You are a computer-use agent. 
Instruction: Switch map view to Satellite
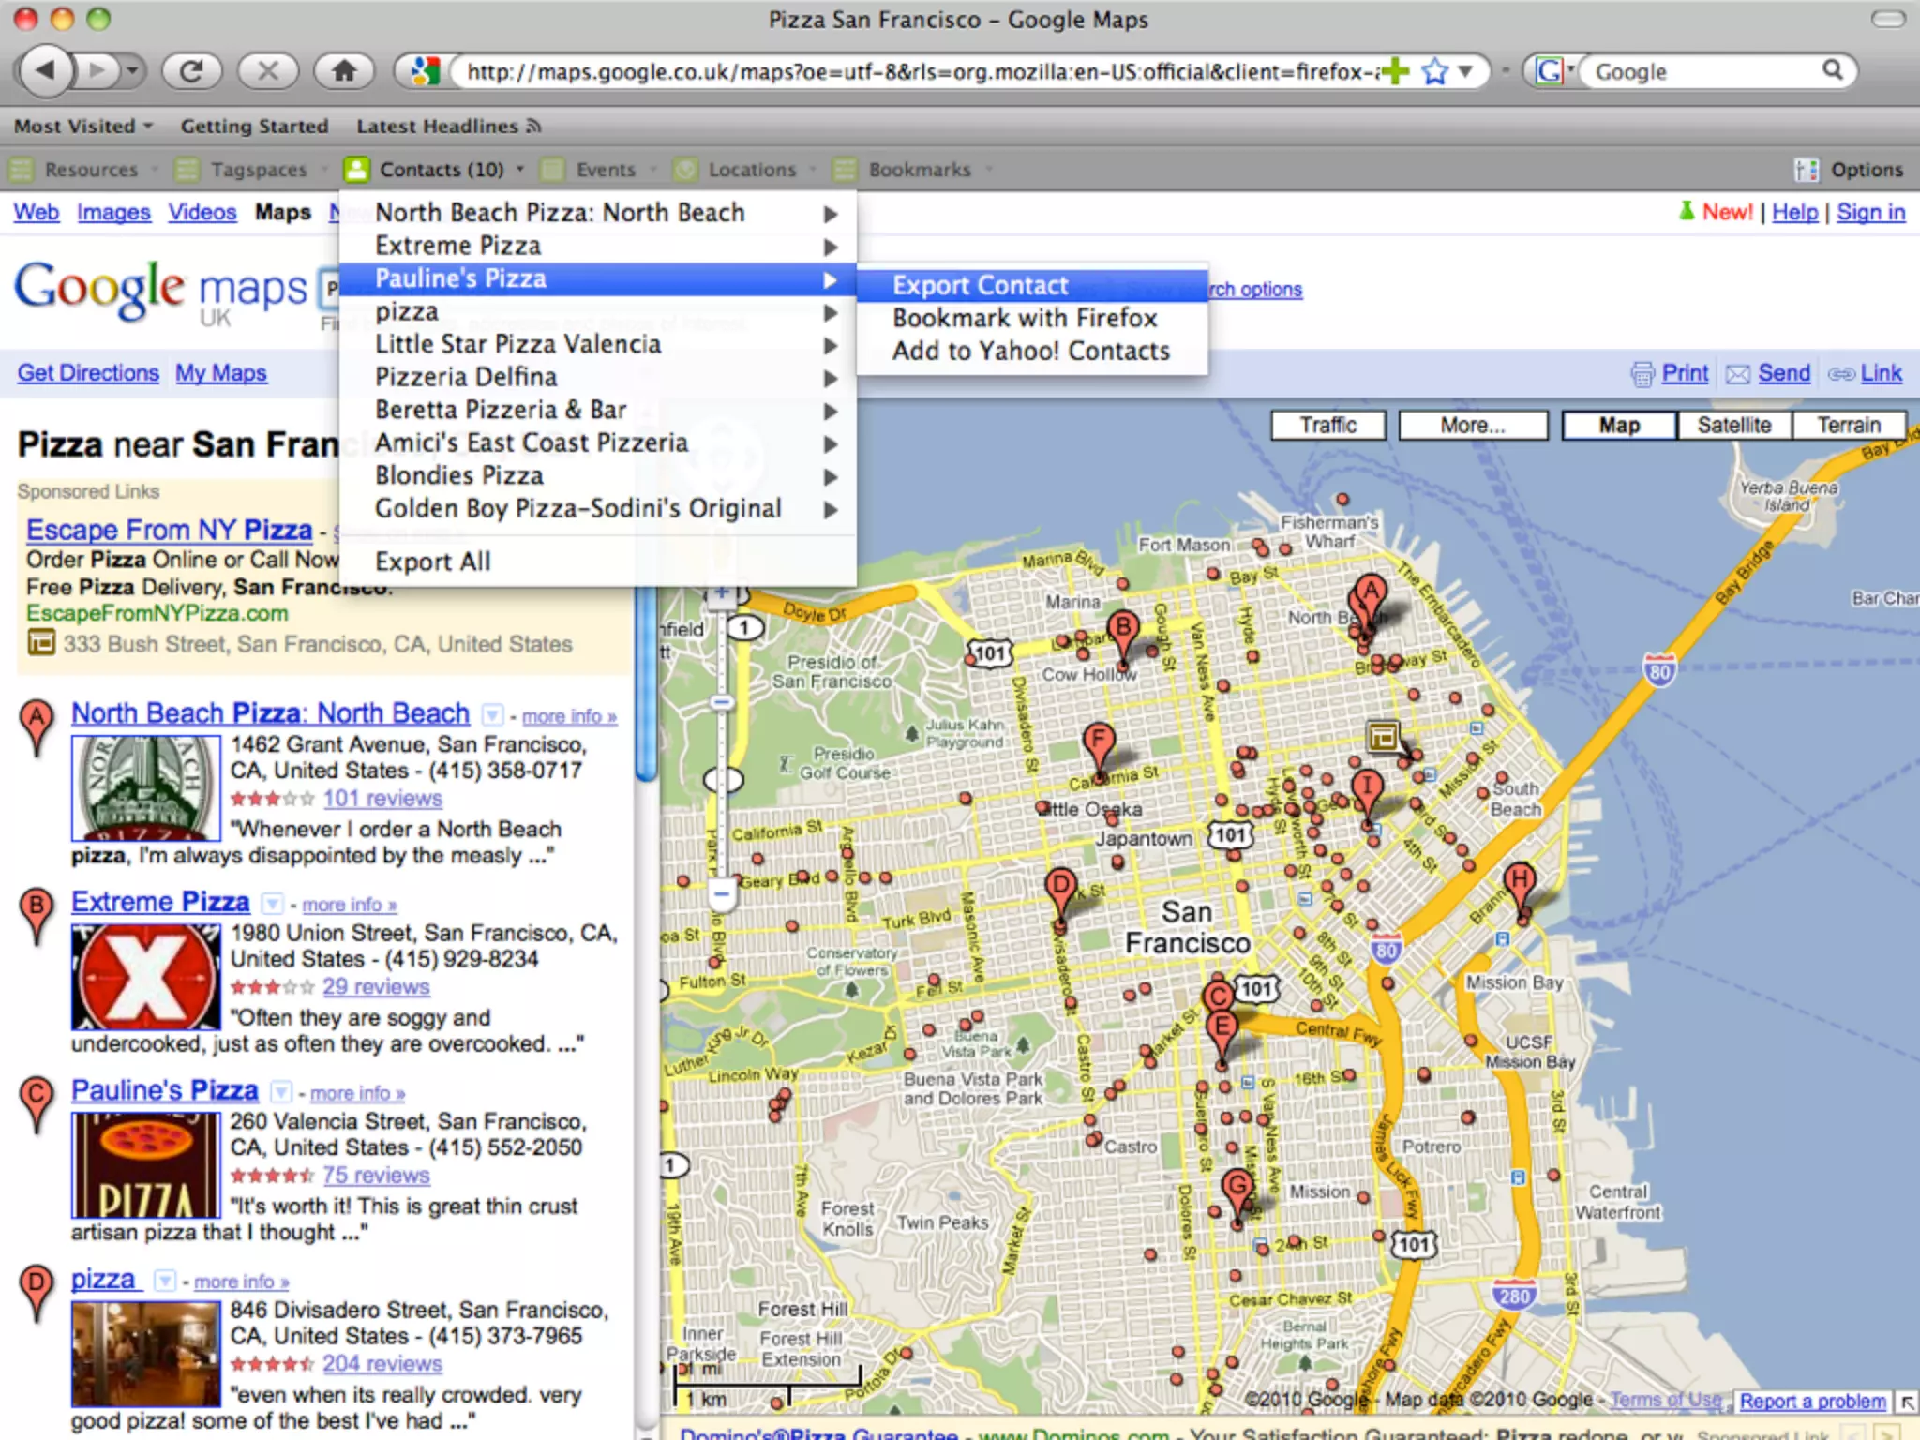[x=1733, y=426]
